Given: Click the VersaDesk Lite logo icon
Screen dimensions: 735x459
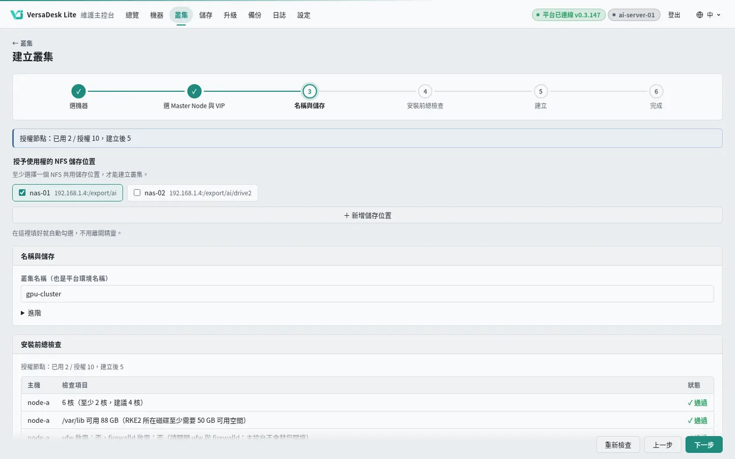Looking at the screenshot, I should click(x=17, y=15).
